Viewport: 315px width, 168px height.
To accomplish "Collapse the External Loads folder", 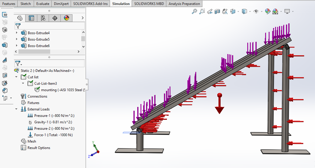I will click(x=17, y=109).
